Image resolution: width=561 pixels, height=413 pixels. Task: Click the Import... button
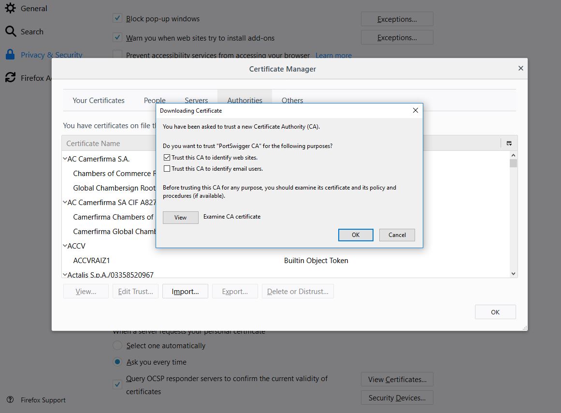185,291
